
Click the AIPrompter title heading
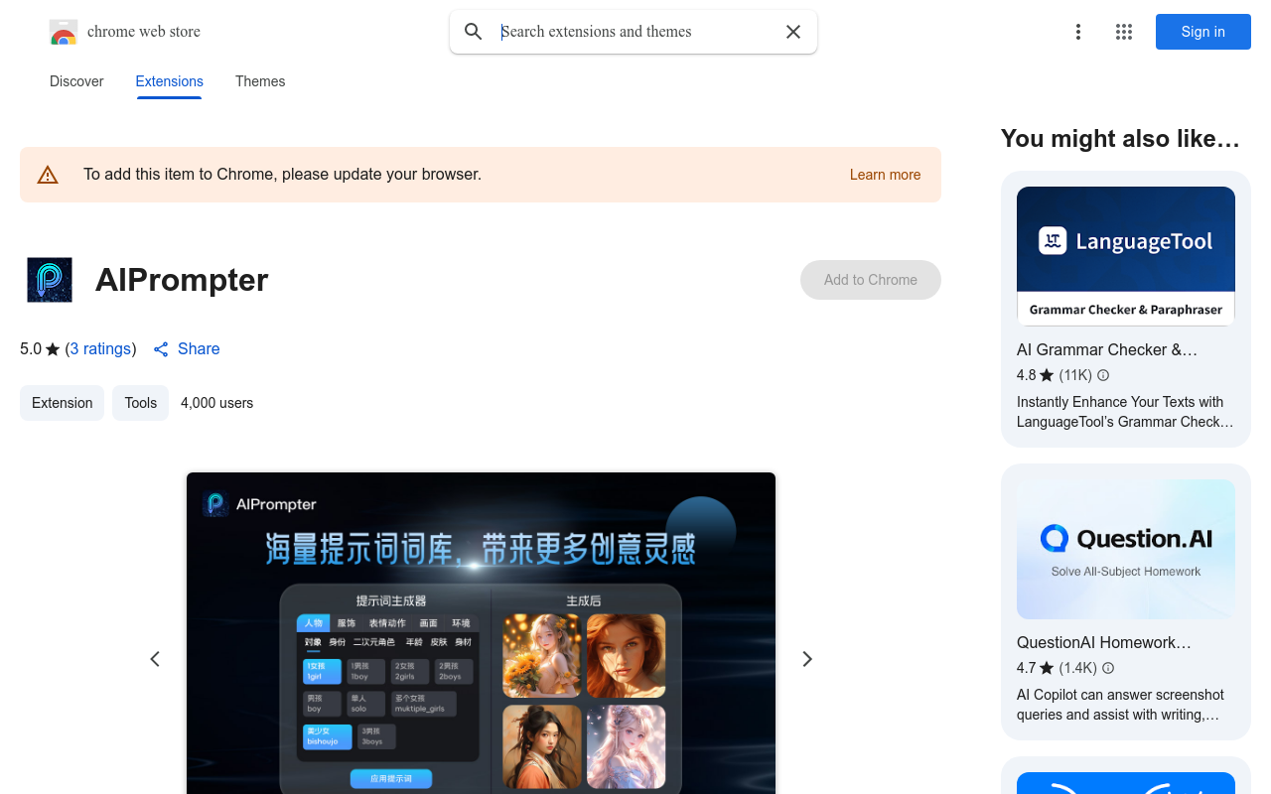(182, 280)
